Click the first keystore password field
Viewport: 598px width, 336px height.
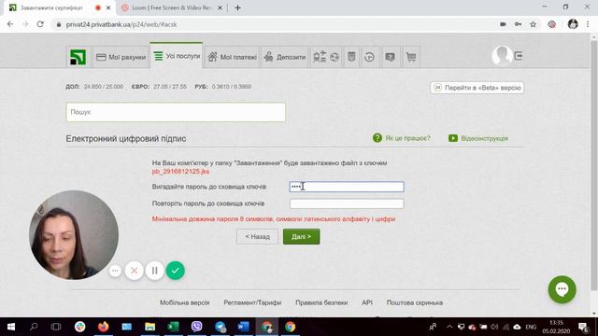[347, 187]
